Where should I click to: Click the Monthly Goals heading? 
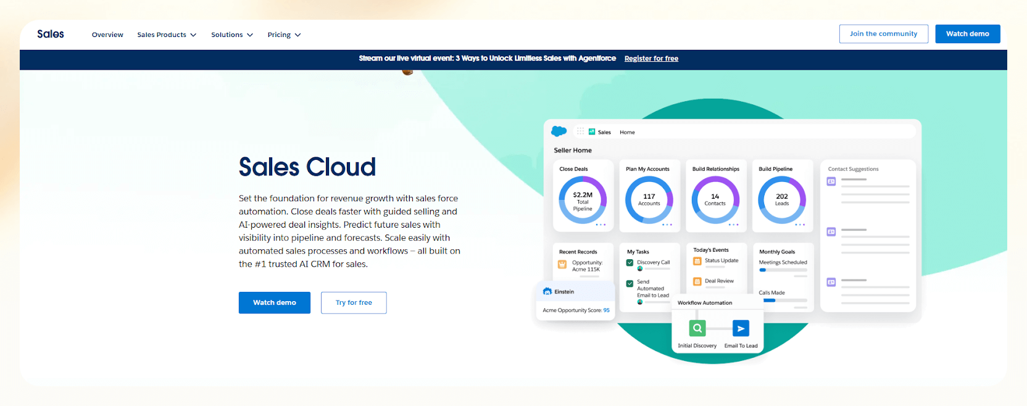click(x=777, y=252)
